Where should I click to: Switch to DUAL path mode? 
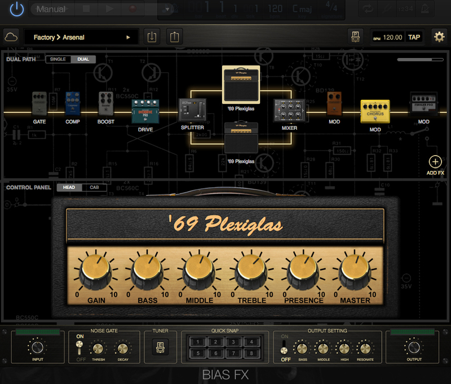(x=83, y=59)
